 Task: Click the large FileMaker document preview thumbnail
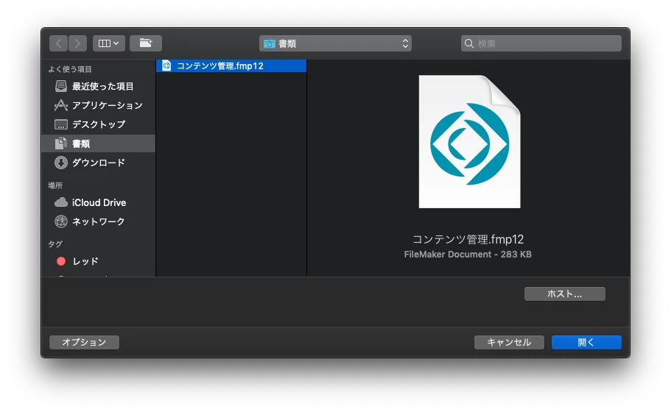click(x=469, y=141)
